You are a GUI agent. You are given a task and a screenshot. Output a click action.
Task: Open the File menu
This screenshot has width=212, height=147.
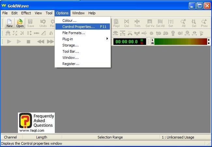coord(5,13)
